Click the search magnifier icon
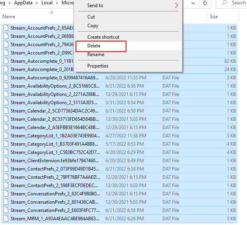 (x=224, y=3)
